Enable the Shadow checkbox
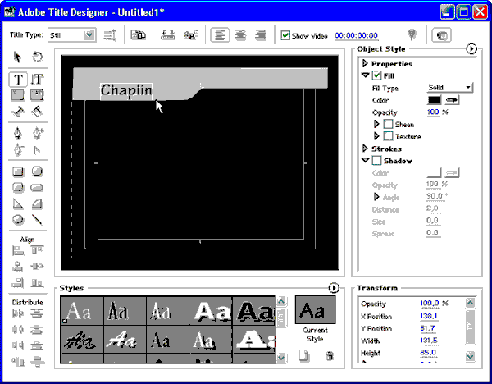 [x=377, y=161]
